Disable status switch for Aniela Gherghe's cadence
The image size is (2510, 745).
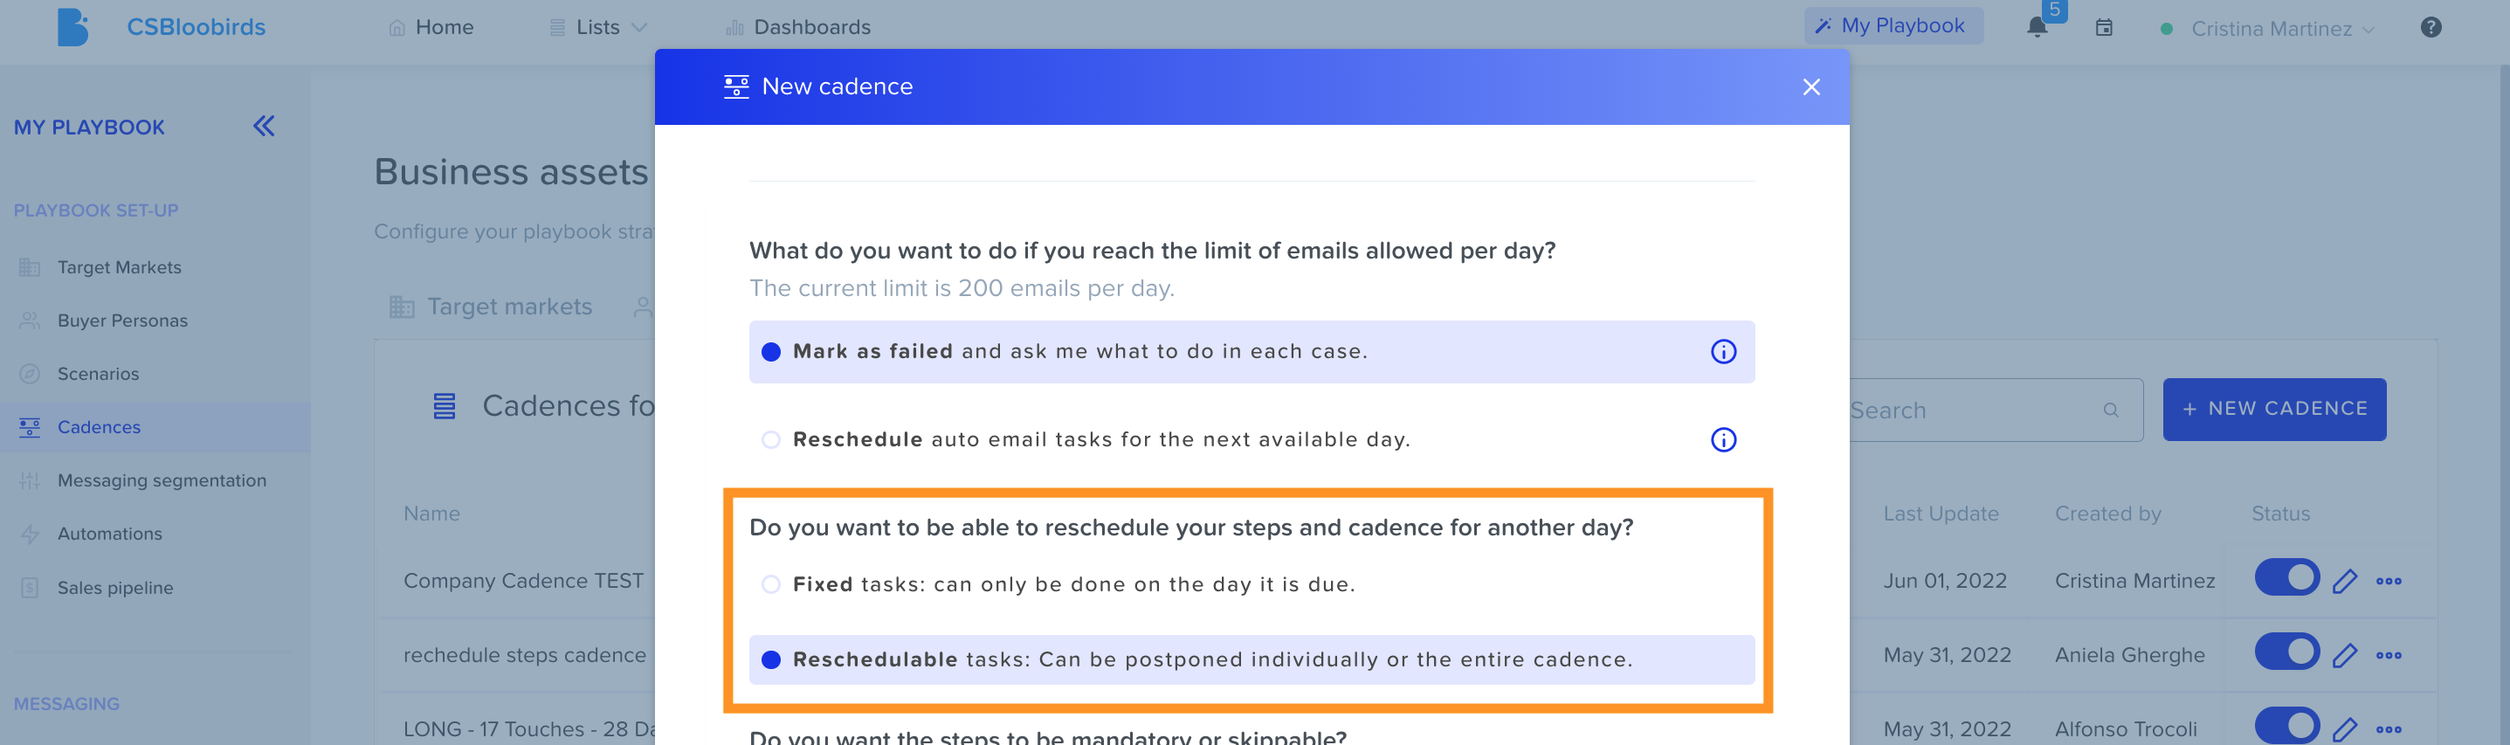pyautogui.click(x=2287, y=652)
